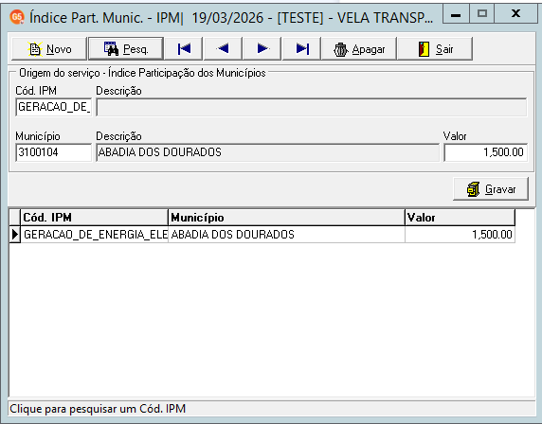
Task: Save with the Gravar button
Action: point(491,189)
